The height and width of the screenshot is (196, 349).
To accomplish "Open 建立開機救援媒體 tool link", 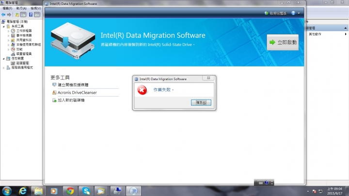I will coord(73,85).
